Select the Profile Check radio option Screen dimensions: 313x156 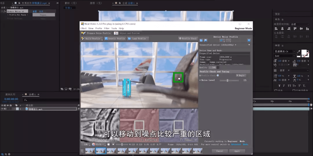click(x=200, y=76)
